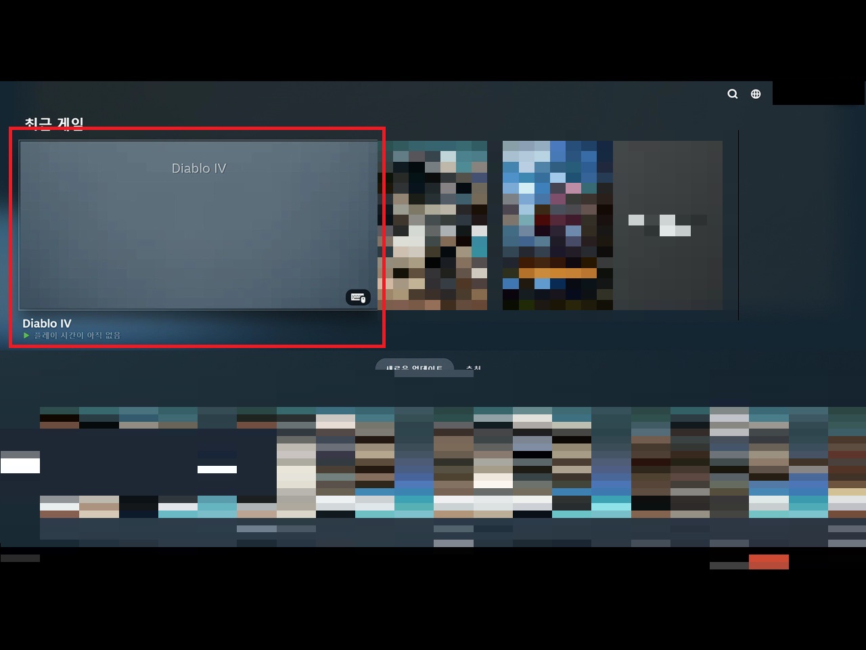Click the '최근 게임' section heading
Image resolution: width=866 pixels, height=650 pixels.
(54, 123)
